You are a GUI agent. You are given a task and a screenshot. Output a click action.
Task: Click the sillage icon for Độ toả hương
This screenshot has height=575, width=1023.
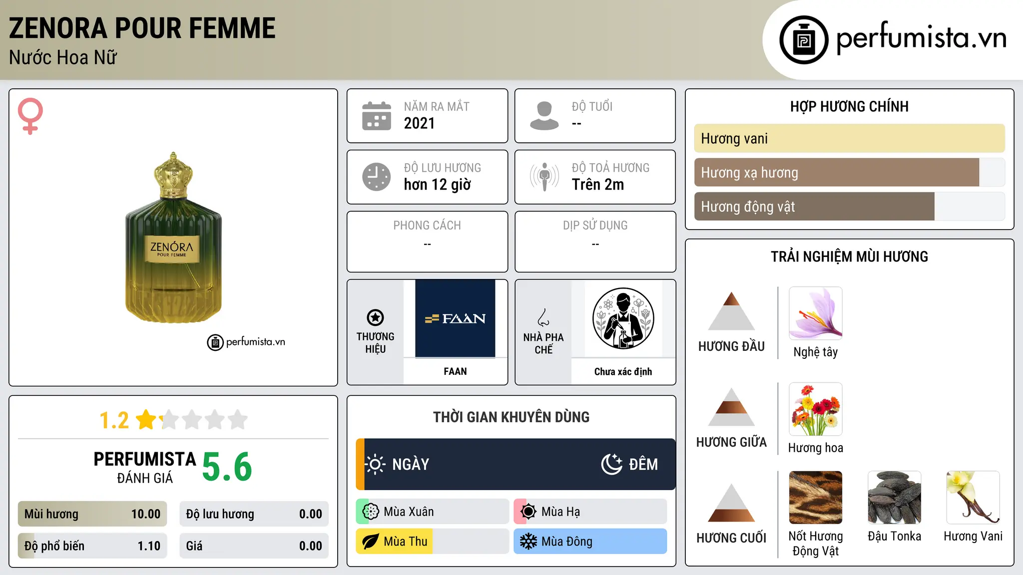(x=544, y=177)
